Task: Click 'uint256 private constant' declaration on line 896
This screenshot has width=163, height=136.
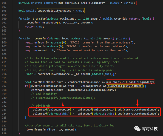Action: click(38, 3)
